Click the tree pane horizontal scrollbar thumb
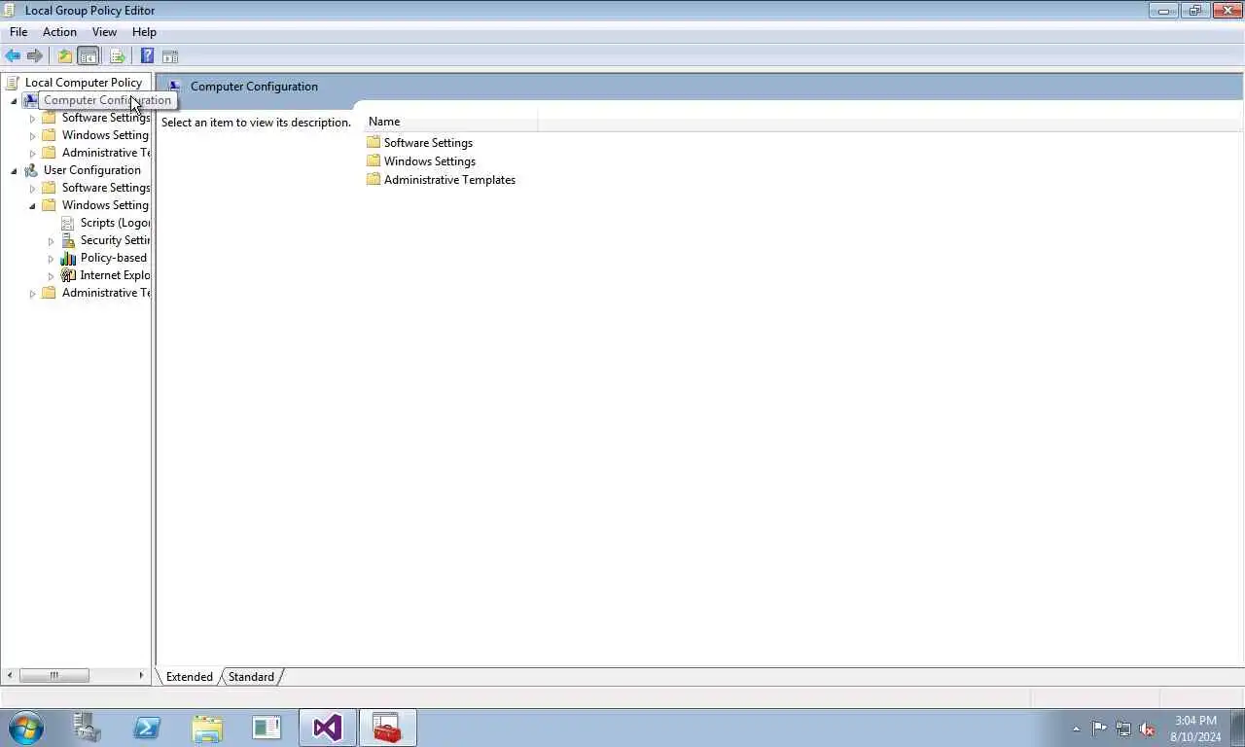The height and width of the screenshot is (747, 1245). point(53,675)
